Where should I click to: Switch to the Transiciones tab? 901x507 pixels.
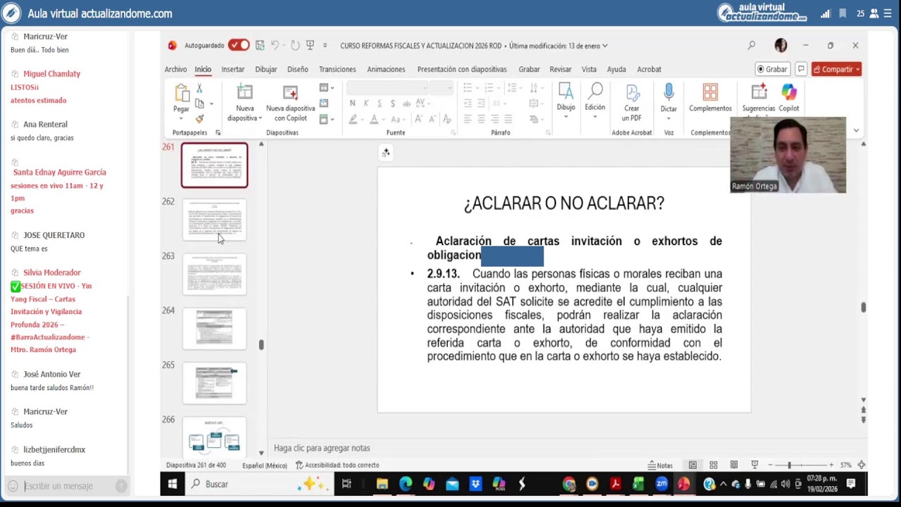(x=337, y=69)
